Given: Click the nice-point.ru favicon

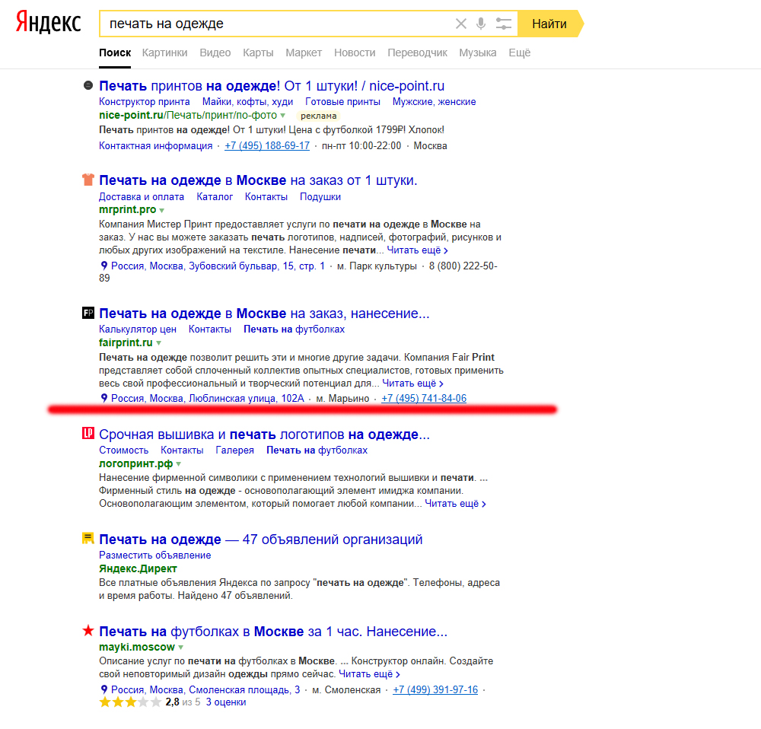Looking at the screenshot, I should (88, 85).
